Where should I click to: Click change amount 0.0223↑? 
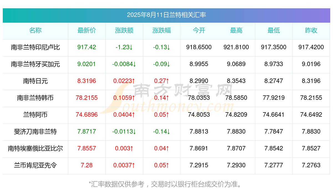124,81
